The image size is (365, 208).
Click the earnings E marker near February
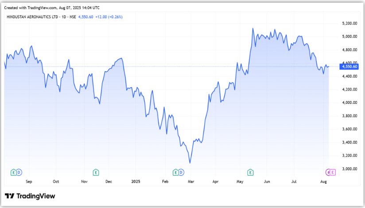(x=176, y=172)
